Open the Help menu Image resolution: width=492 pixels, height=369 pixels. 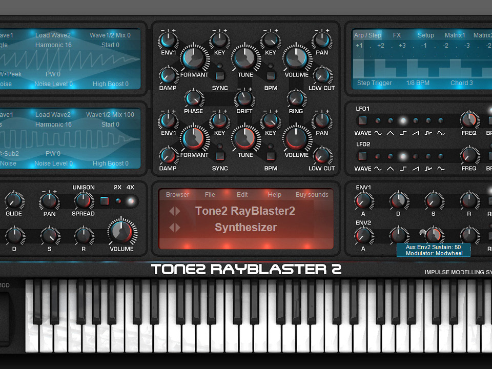[x=275, y=195]
